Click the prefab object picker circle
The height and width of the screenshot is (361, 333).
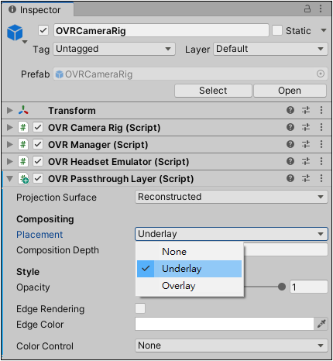[x=321, y=74]
